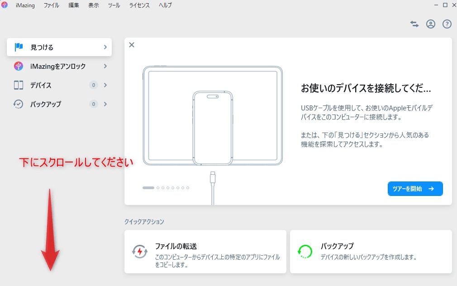This screenshot has width=457, height=286.
Task: Open the ツール menu
Action: 114,5
